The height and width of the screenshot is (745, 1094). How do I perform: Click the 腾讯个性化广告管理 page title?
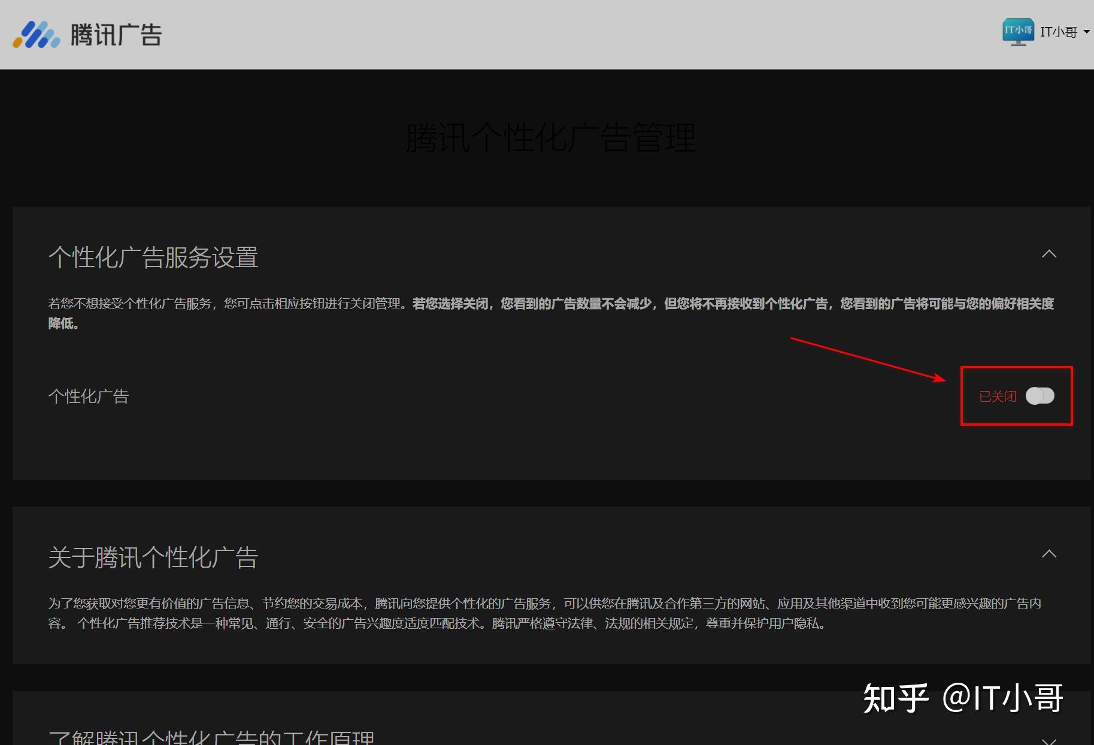pyautogui.click(x=551, y=138)
